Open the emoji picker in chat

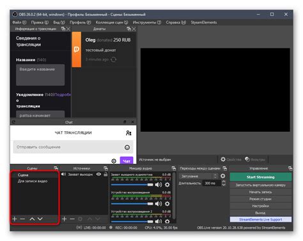click(127, 147)
